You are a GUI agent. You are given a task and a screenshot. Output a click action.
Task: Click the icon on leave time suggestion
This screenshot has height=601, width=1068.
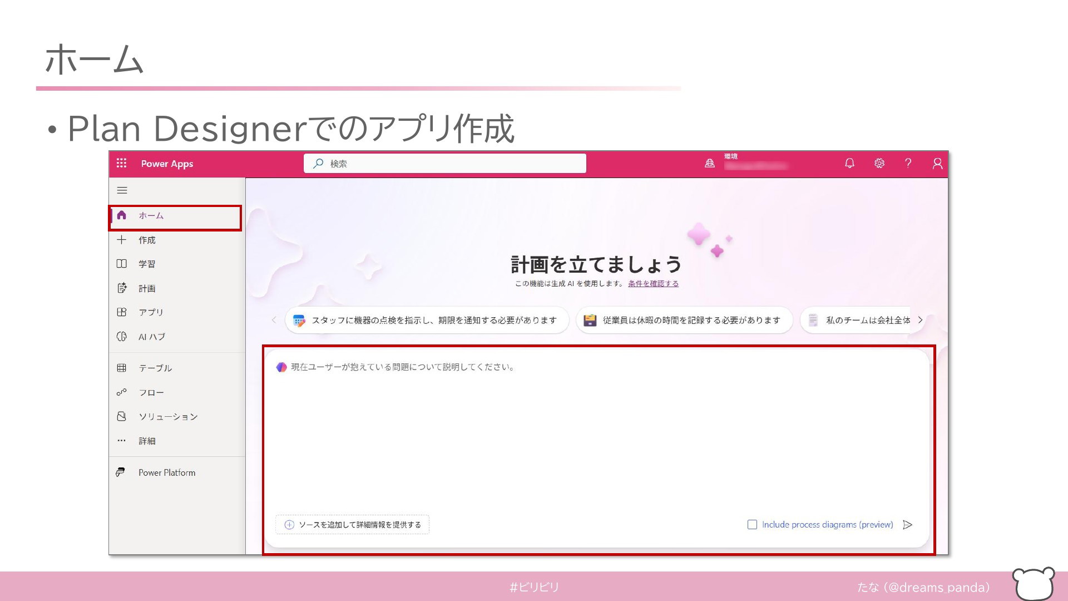point(590,321)
